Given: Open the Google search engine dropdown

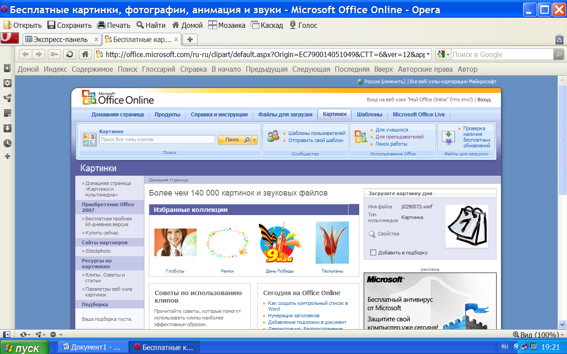Looking at the screenshot, I should click(x=448, y=54).
